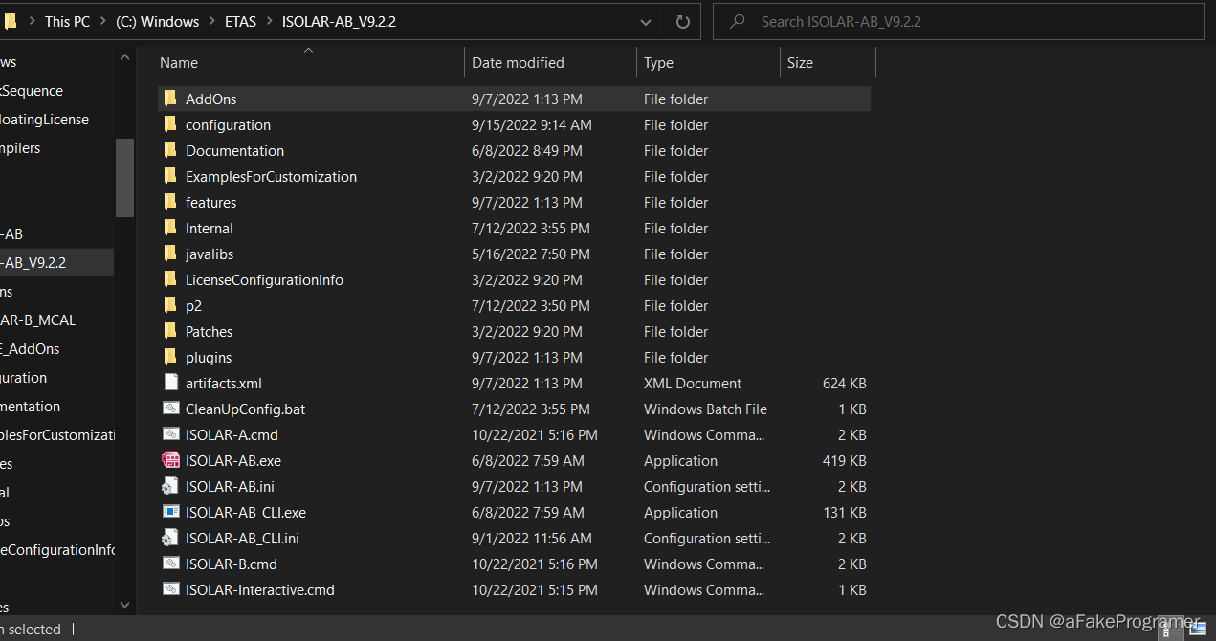Select plesForCustomization item in navigation tree

point(57,434)
